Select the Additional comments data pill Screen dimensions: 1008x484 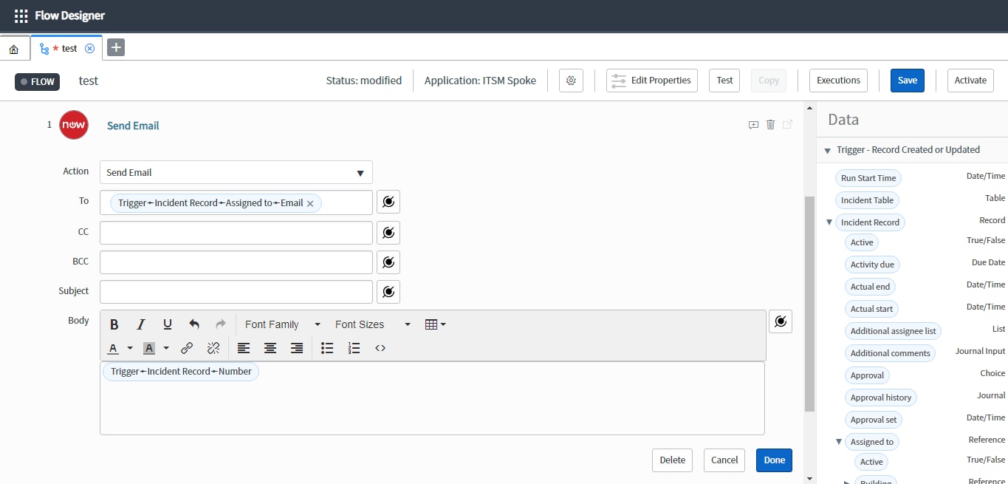890,353
